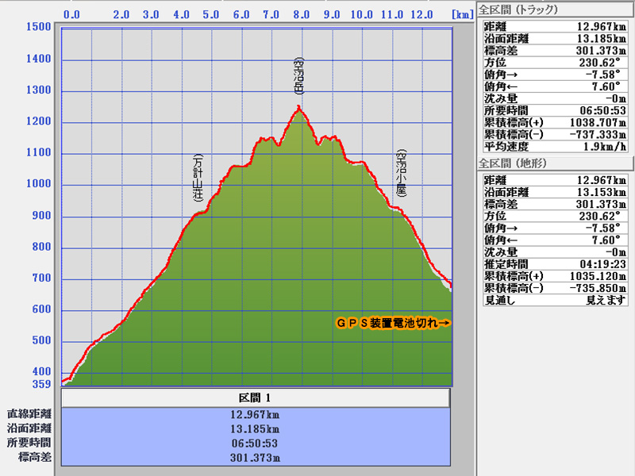Click the 空沼岳 summit label on graph

[298, 75]
